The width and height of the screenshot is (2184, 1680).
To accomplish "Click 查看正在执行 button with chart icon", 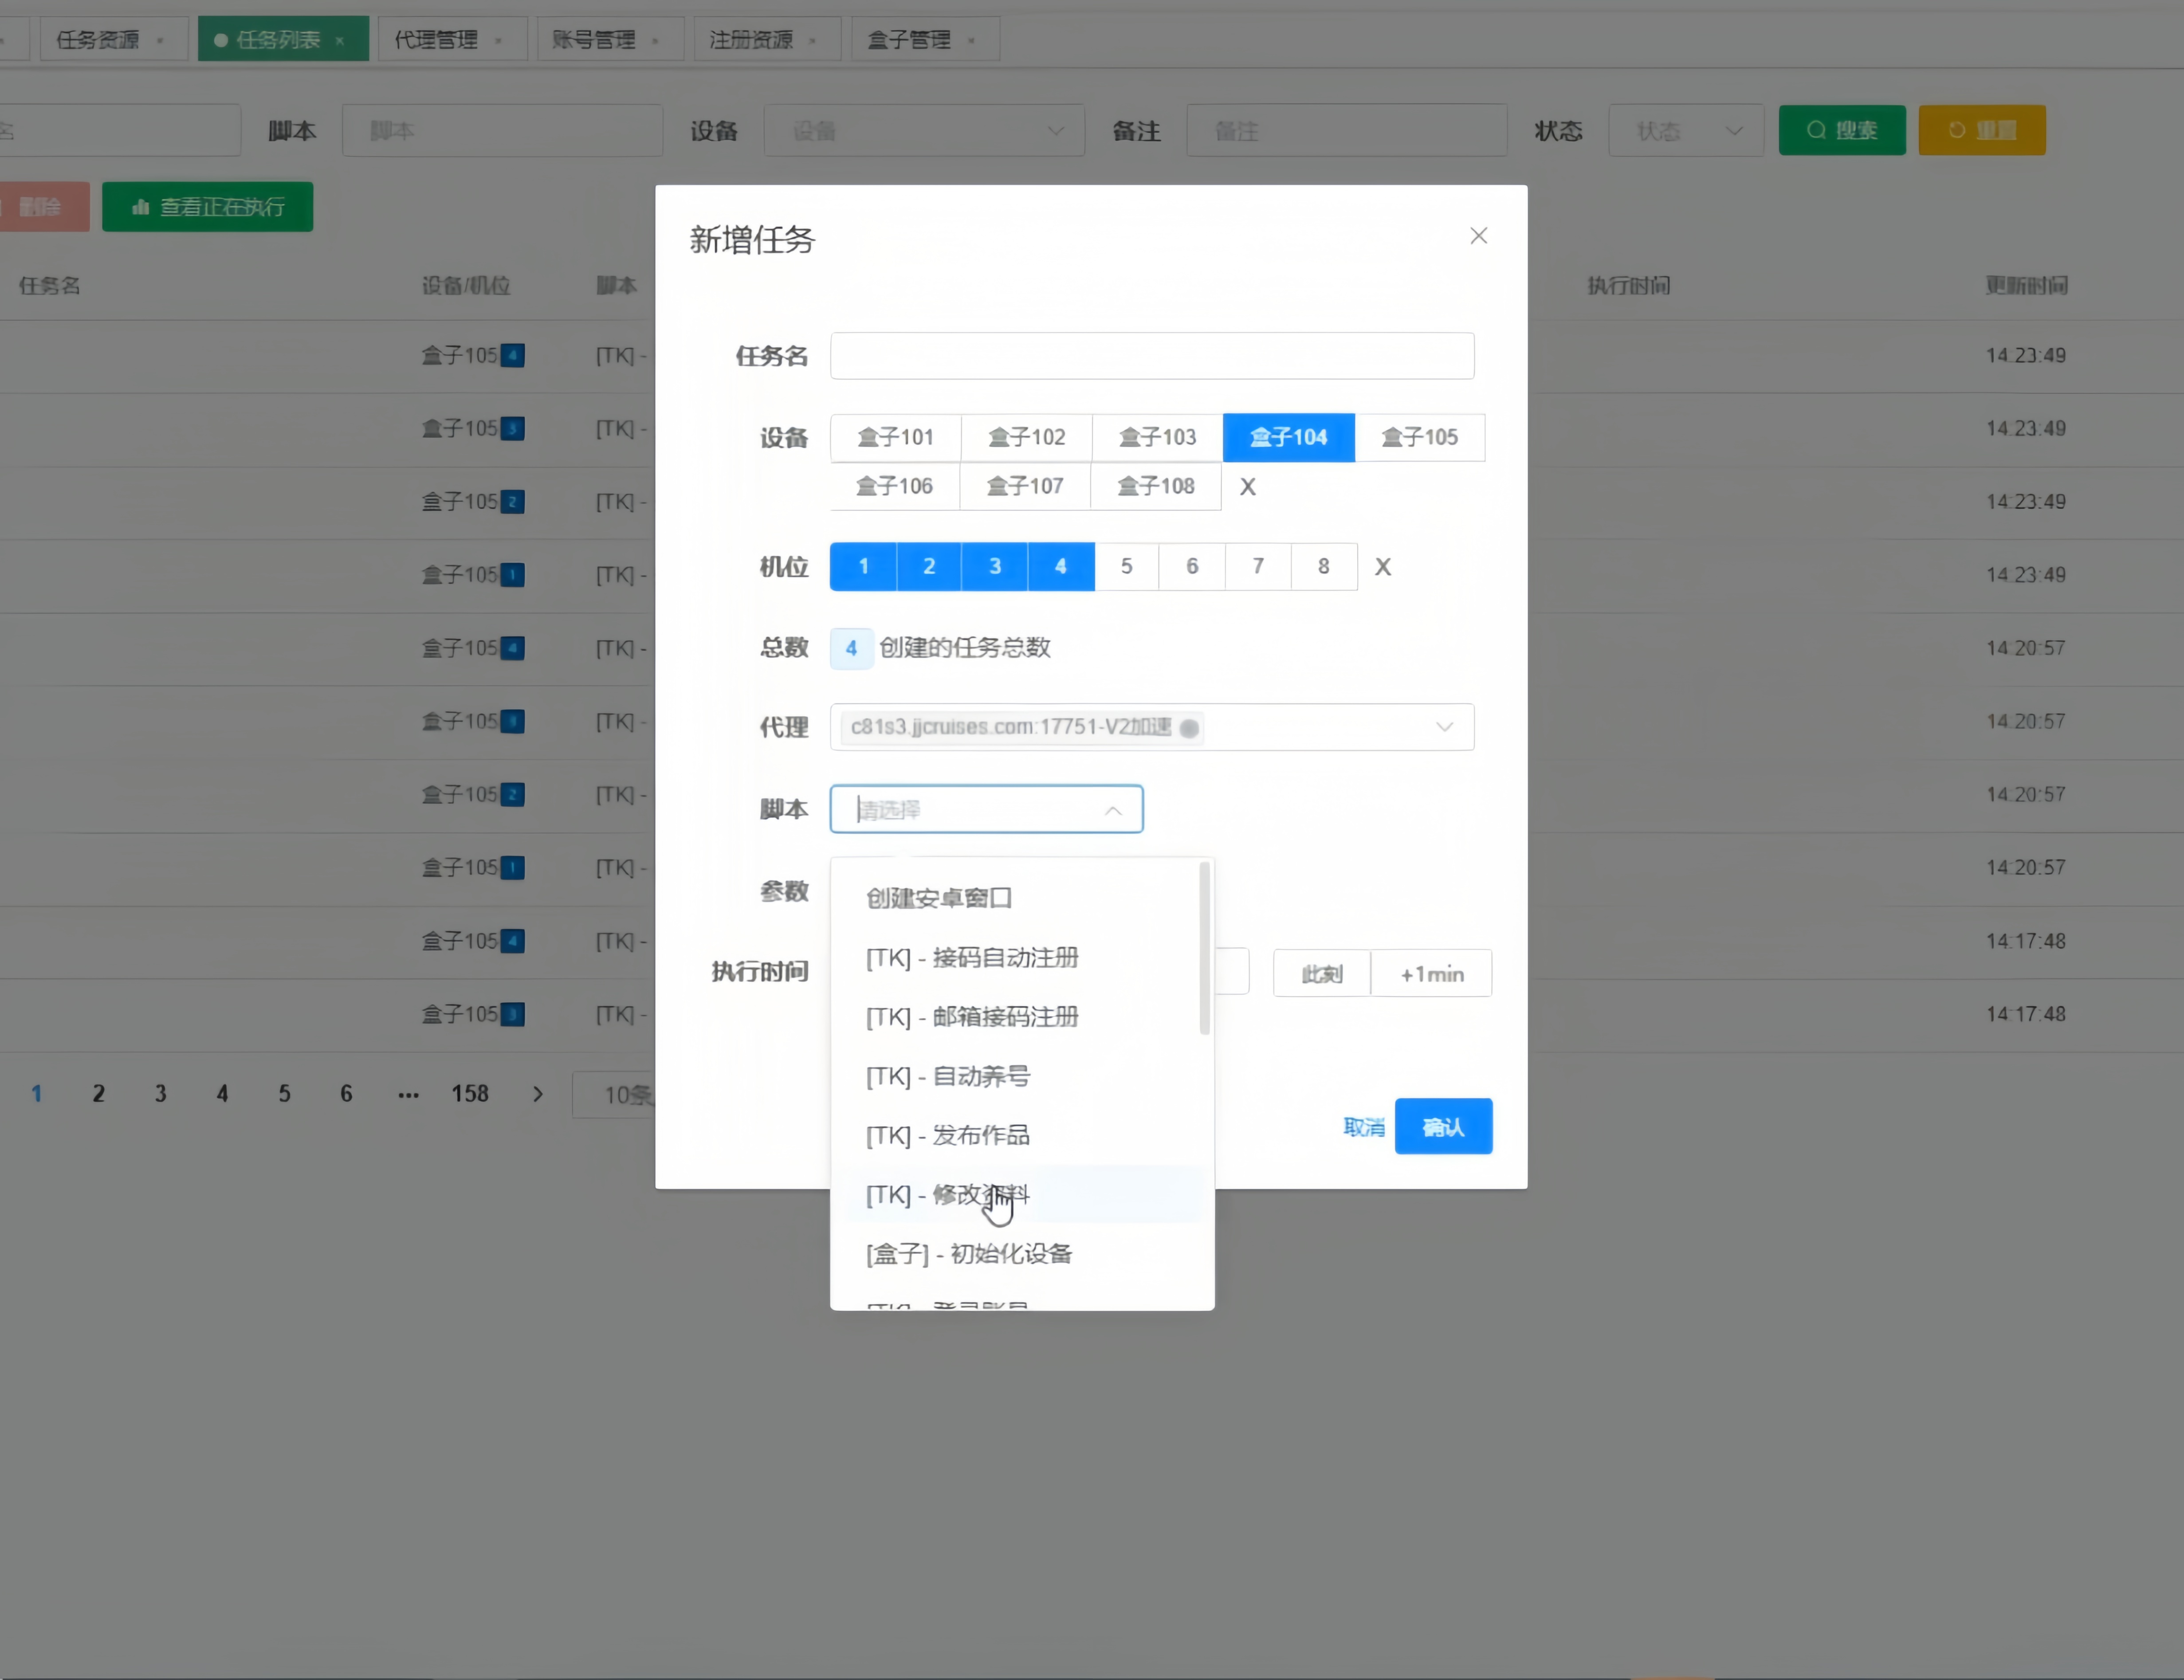I will [208, 207].
